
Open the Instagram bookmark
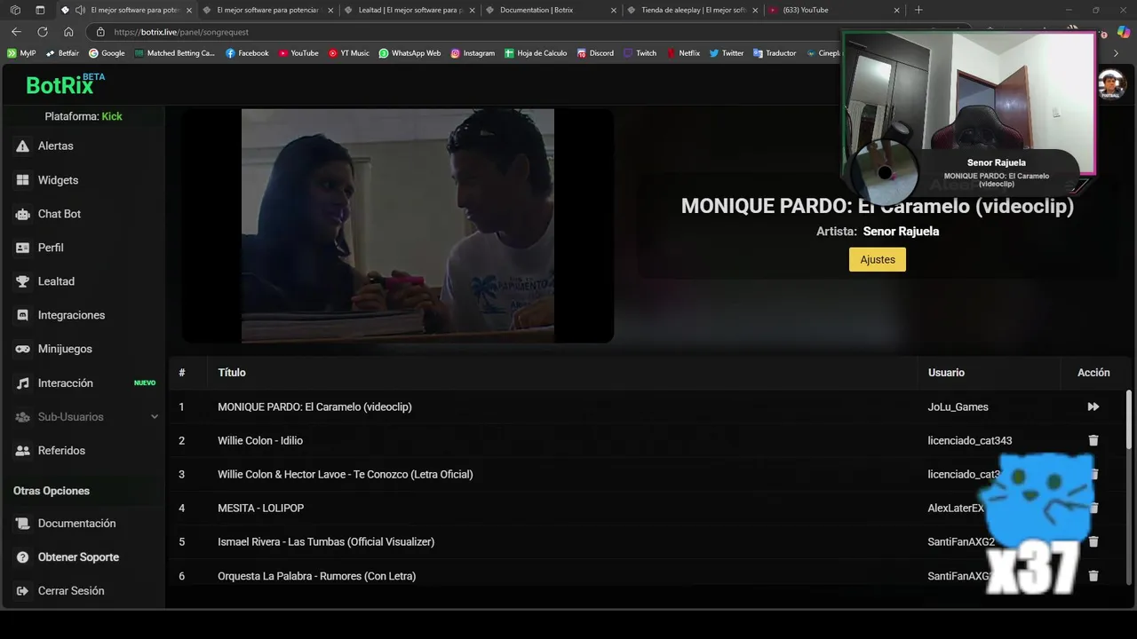[x=473, y=53]
